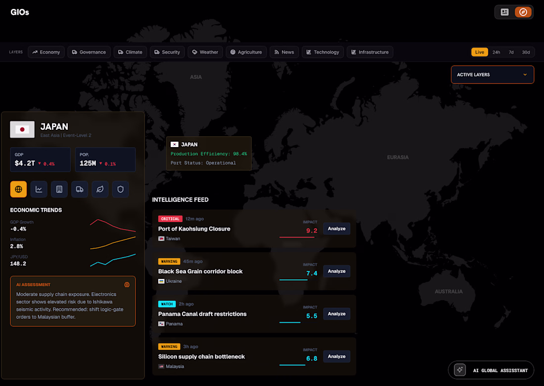The image size is (544, 386).
Task: Click the Inflation 2.8% value
Action: (x=17, y=246)
